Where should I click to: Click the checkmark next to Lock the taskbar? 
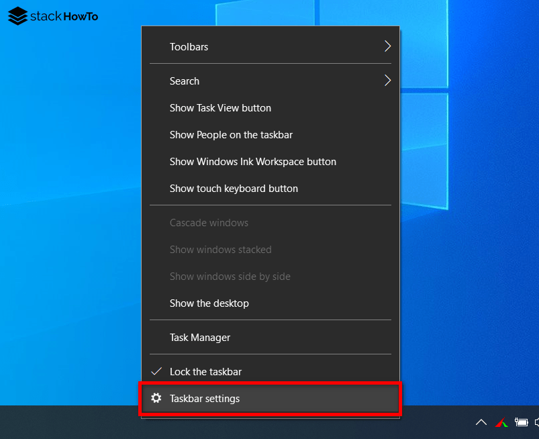click(156, 371)
